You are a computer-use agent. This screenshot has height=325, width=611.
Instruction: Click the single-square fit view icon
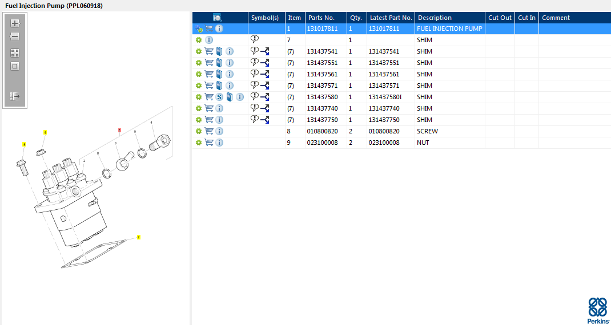click(x=15, y=66)
